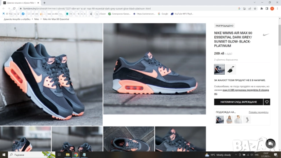The width and height of the screenshot is (281, 158).
Task: Add to wishlist with the heart icon
Action: pos(267,102)
